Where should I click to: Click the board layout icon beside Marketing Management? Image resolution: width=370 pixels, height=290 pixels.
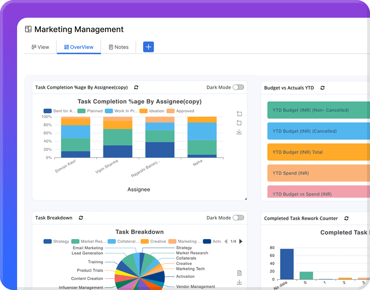point(28,29)
